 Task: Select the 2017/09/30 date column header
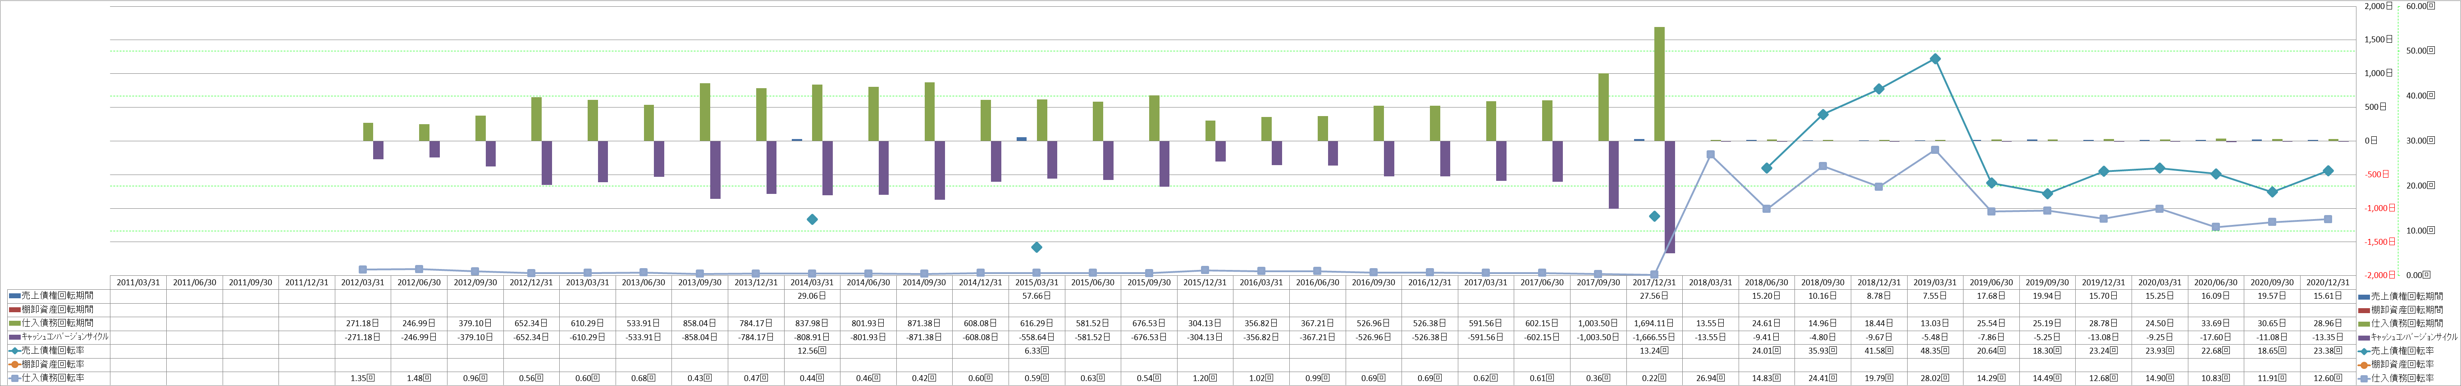[1598, 283]
